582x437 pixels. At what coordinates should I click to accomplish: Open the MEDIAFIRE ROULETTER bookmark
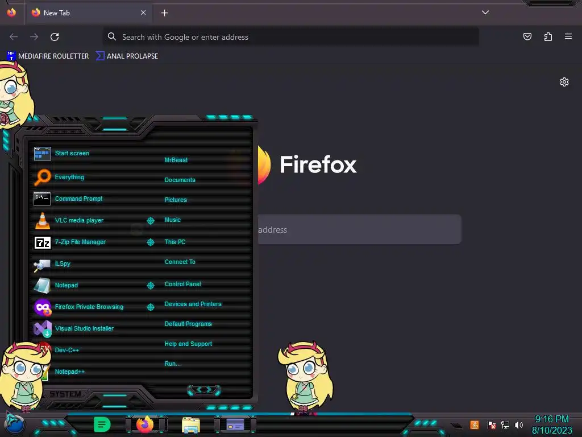(x=48, y=56)
